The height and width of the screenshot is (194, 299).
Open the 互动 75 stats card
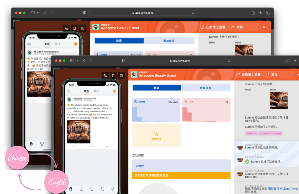click(206, 110)
